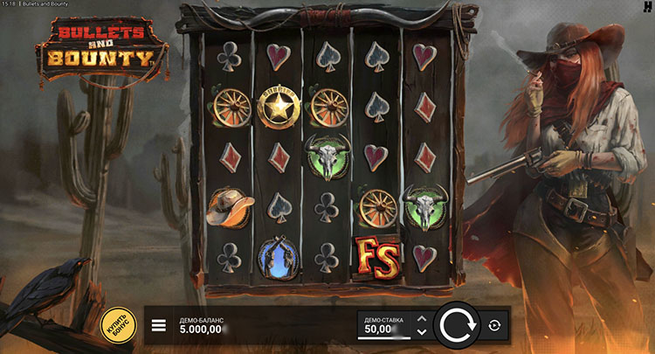The height and width of the screenshot is (354, 655).
Task: Click the bull skull symbol on fifth reel
Action: [x=424, y=207]
